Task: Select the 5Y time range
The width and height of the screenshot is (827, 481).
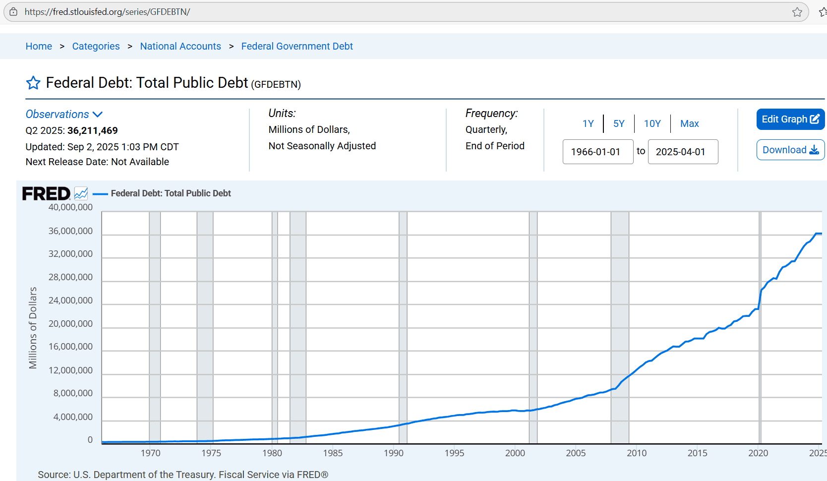Action: point(619,123)
